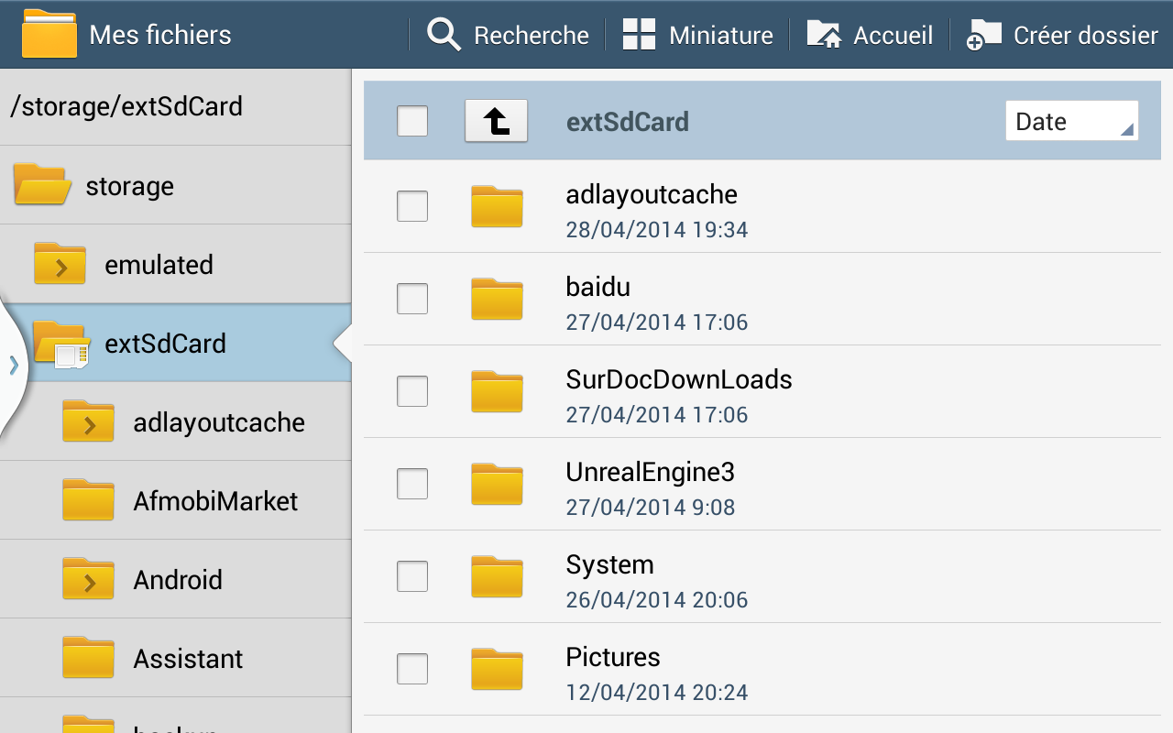Click the date 26/04/2014 20:06

click(x=657, y=600)
